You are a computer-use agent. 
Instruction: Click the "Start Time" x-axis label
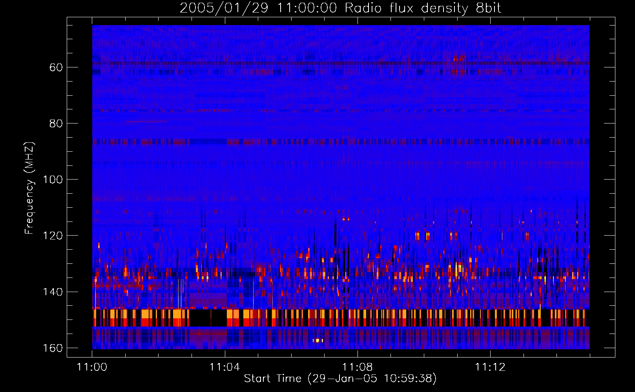pos(340,378)
